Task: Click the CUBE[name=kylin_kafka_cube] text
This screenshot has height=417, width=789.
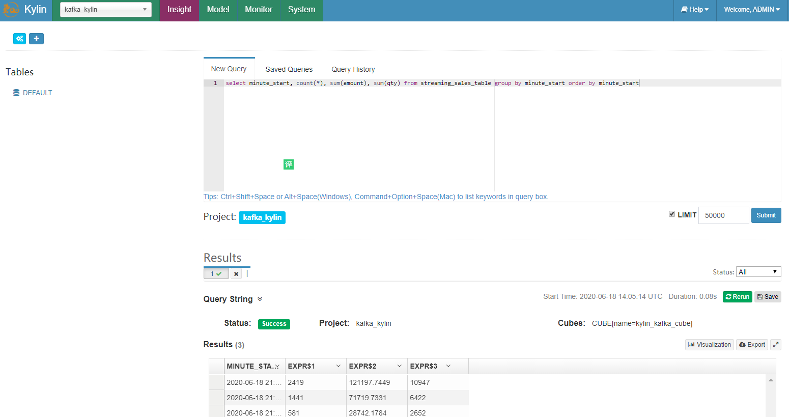Action: [642, 324]
